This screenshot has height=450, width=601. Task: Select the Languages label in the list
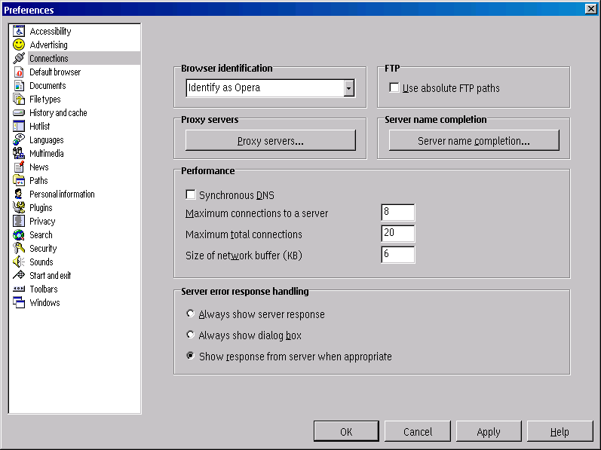coord(47,140)
